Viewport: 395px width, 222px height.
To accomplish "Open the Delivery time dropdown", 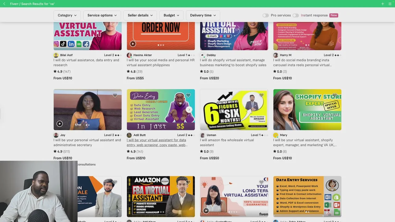I will tap(203, 15).
